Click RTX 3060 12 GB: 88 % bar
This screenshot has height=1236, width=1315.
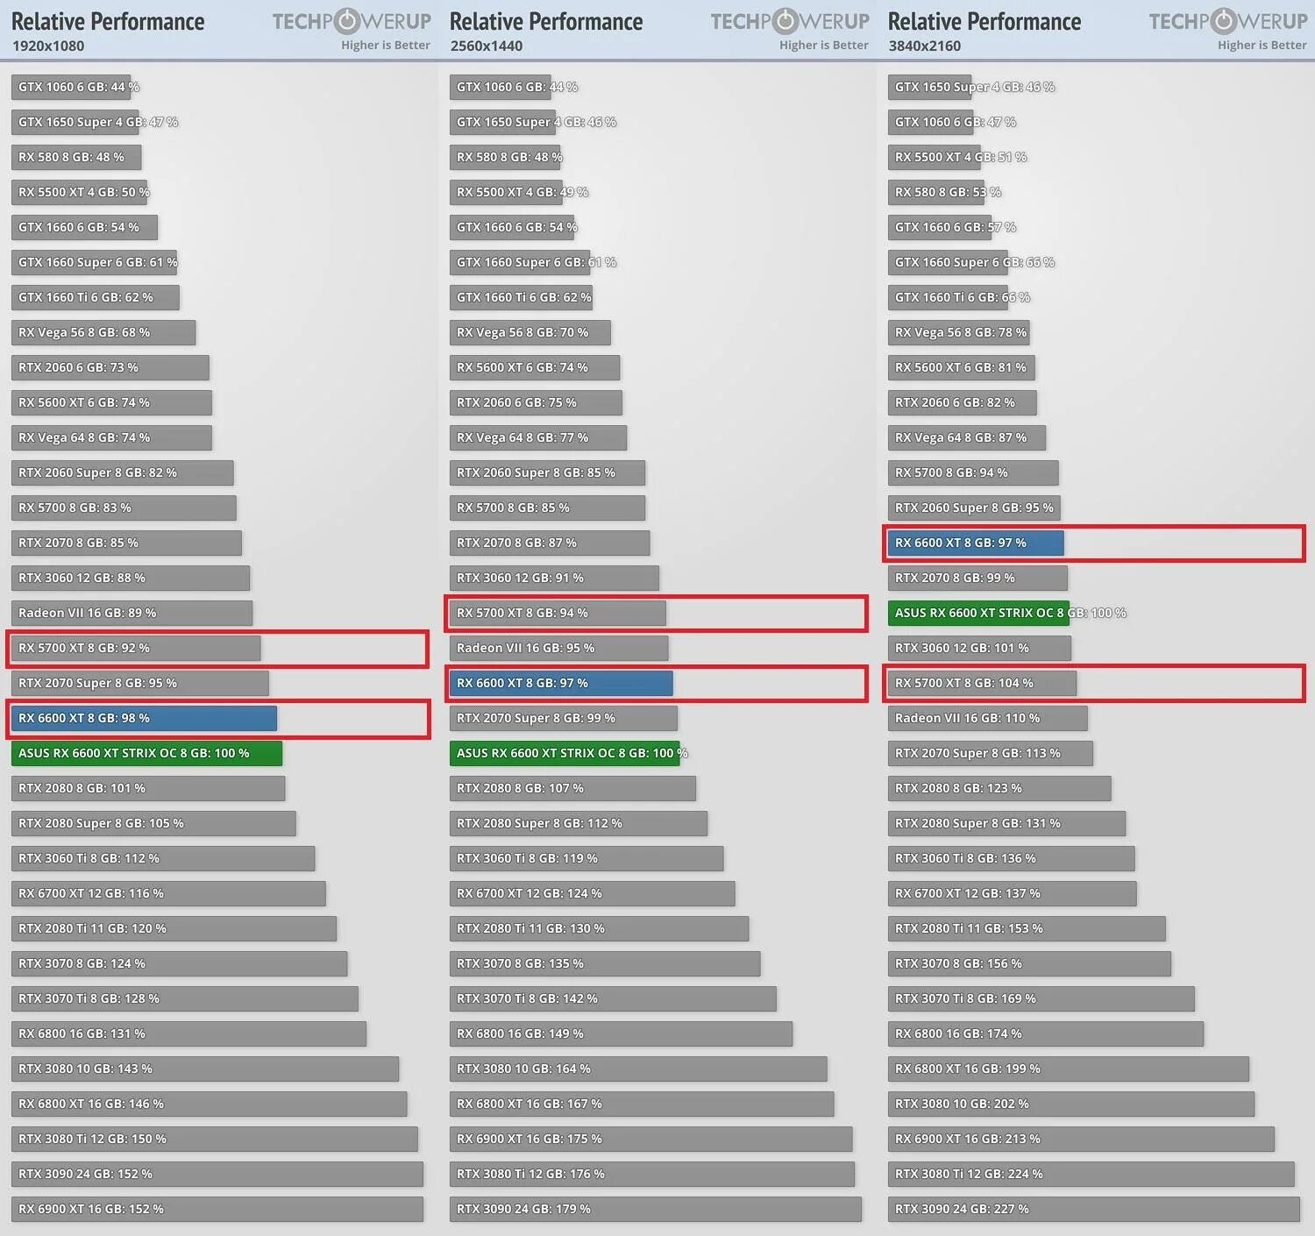pos(130,578)
